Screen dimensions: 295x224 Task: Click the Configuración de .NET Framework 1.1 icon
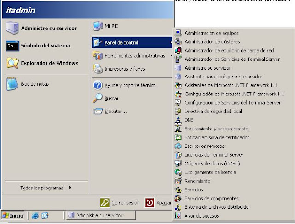(178, 94)
